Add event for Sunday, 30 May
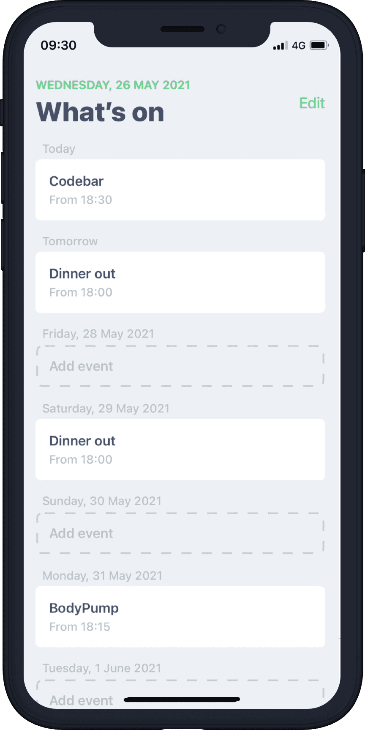Screen dimensions: 365x730 tap(180, 533)
